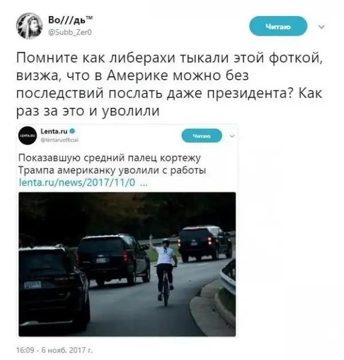The image size is (344, 360).
Task: Click the quoted headline about Трампа кортеж
Action: [112, 164]
